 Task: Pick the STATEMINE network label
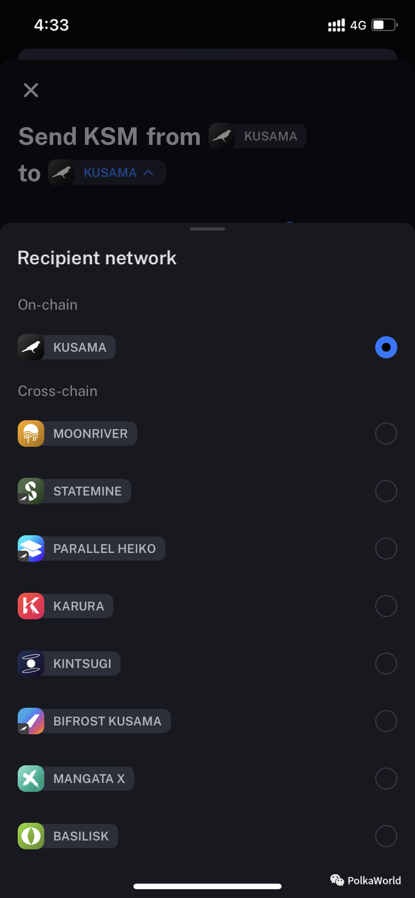(x=87, y=491)
